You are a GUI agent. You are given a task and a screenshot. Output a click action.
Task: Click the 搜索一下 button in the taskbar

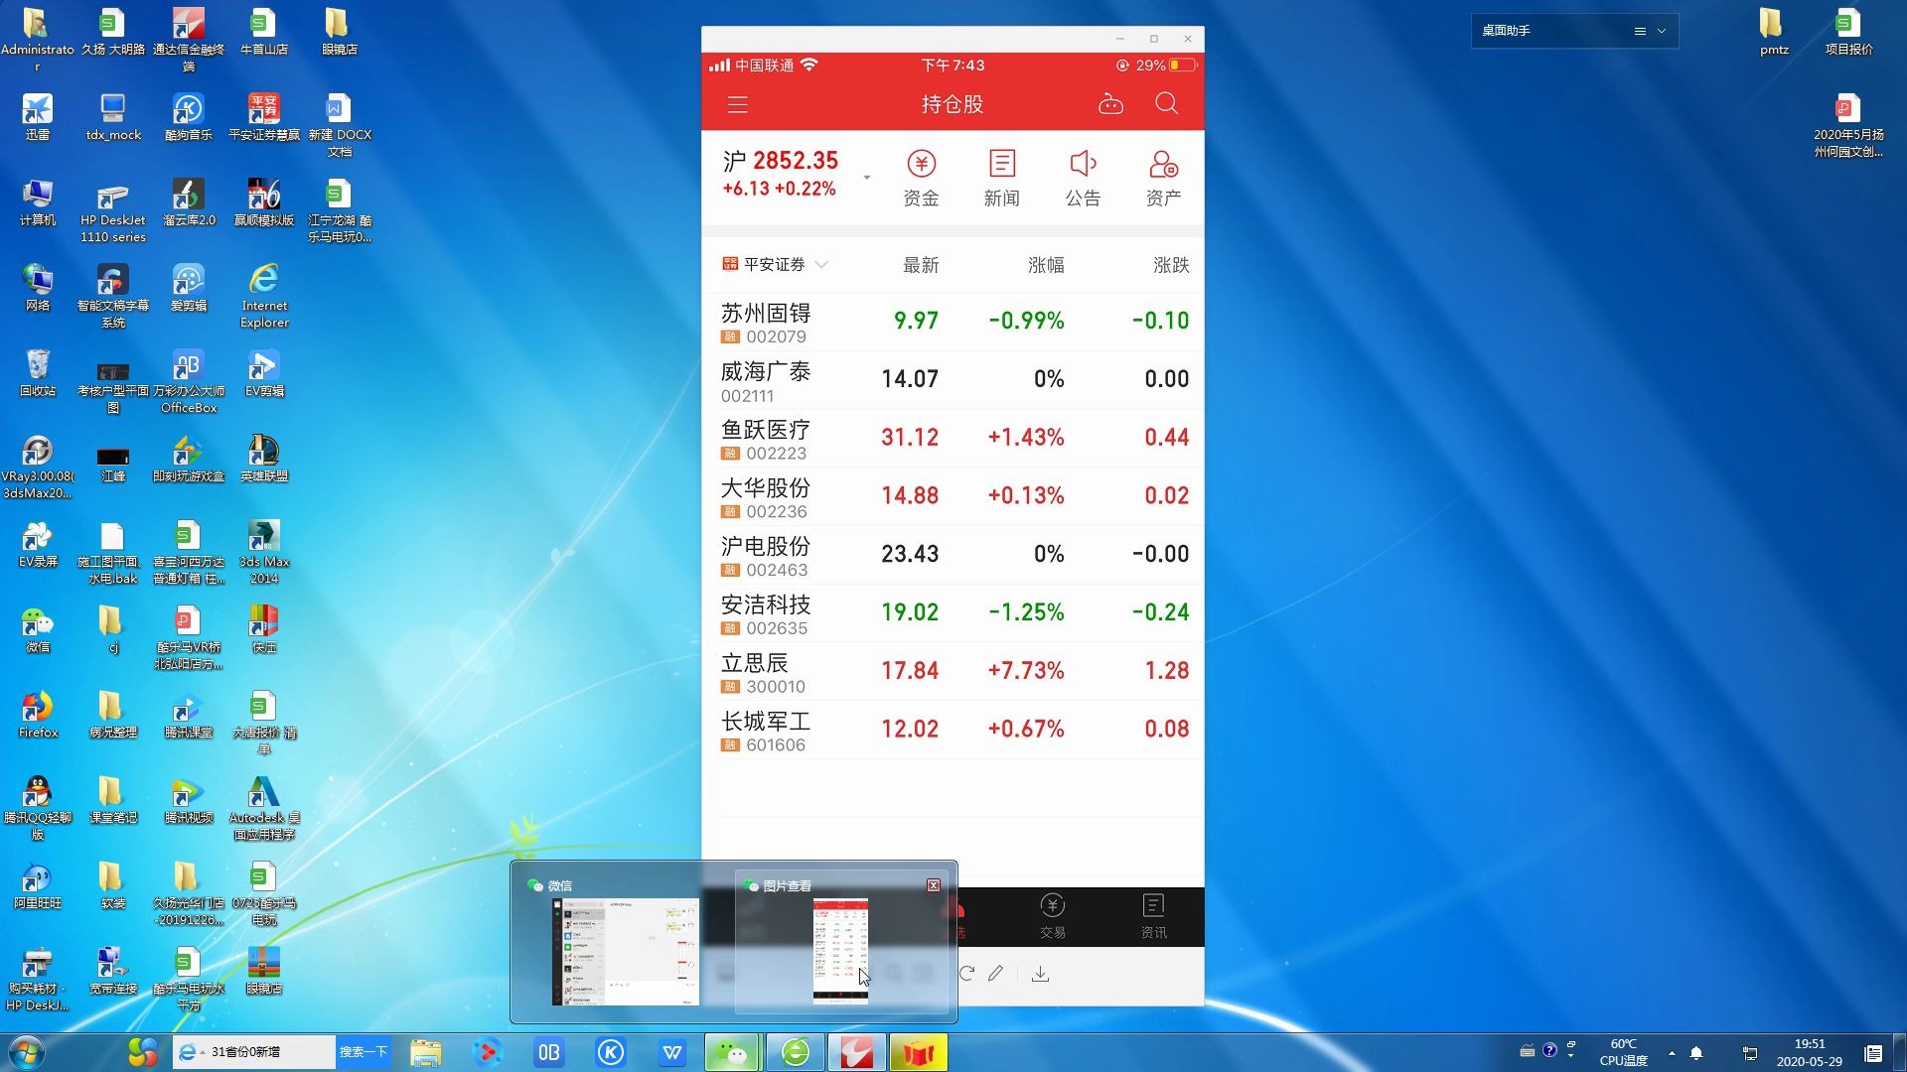(x=363, y=1052)
